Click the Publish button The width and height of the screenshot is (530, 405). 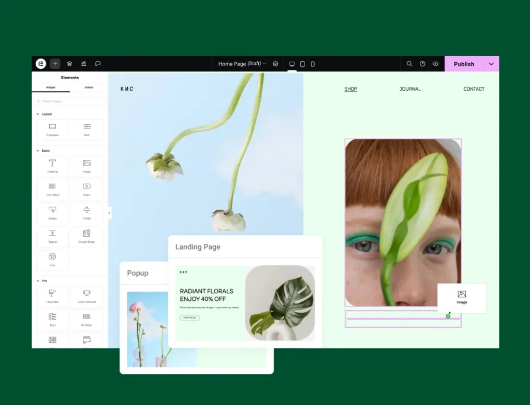[x=464, y=64]
